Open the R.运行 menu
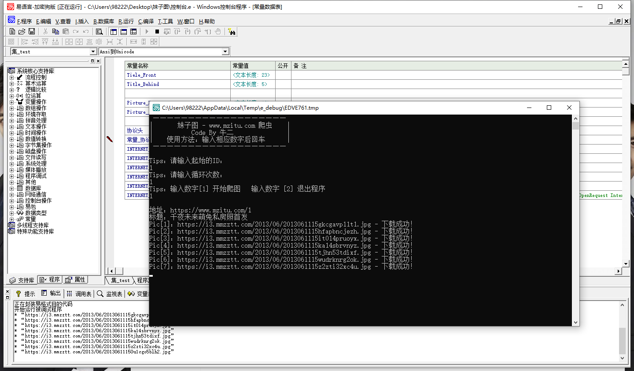The width and height of the screenshot is (634, 371). pyautogui.click(x=126, y=21)
